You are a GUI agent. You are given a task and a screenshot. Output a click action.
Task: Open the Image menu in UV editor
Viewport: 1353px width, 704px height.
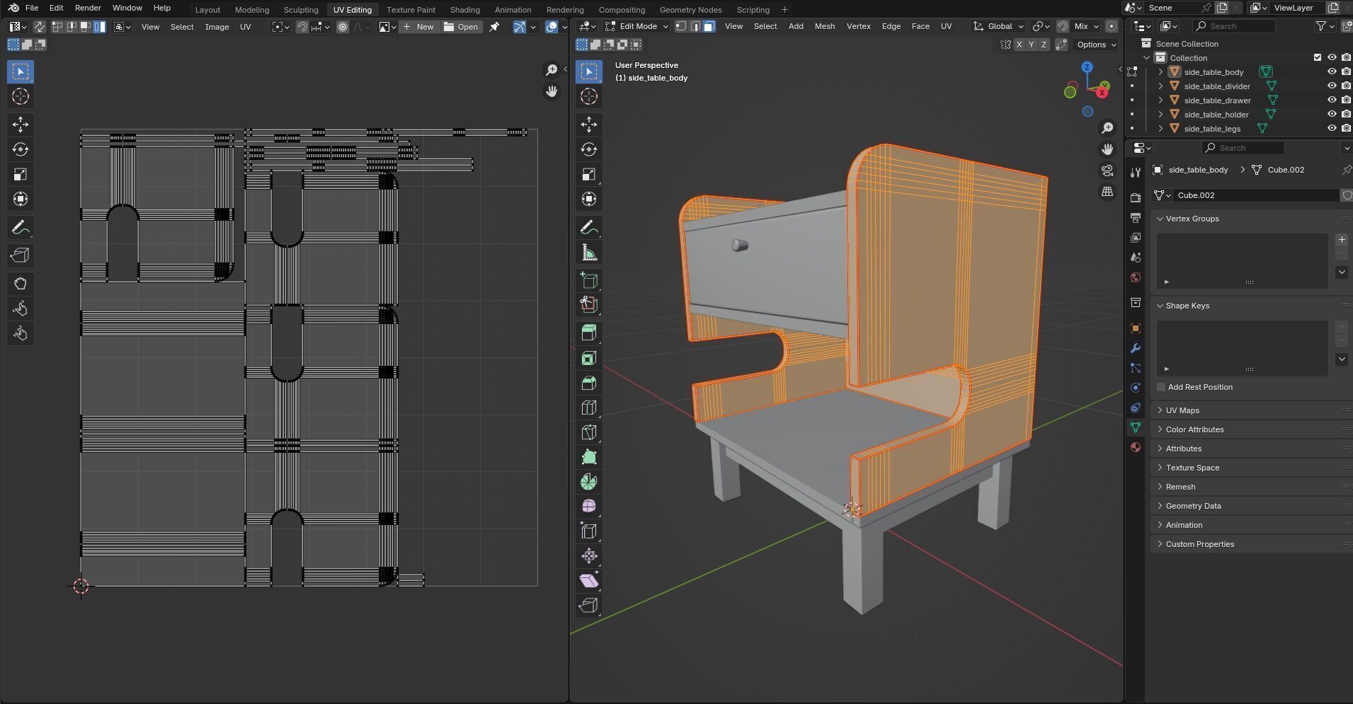[x=217, y=27]
